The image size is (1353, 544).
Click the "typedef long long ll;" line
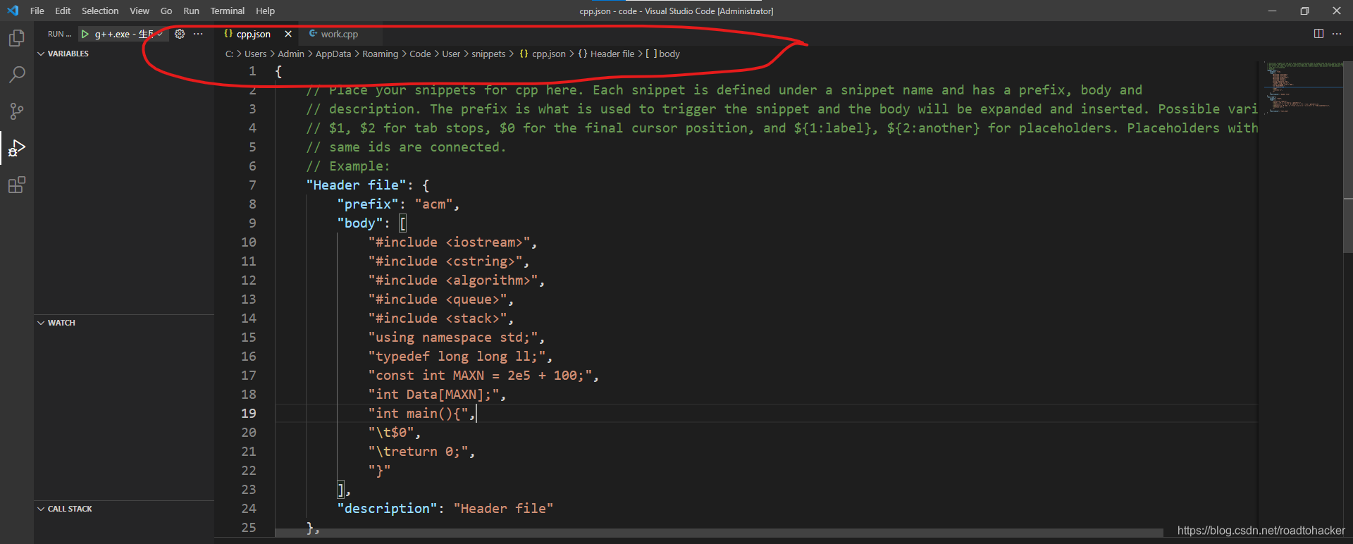point(460,357)
